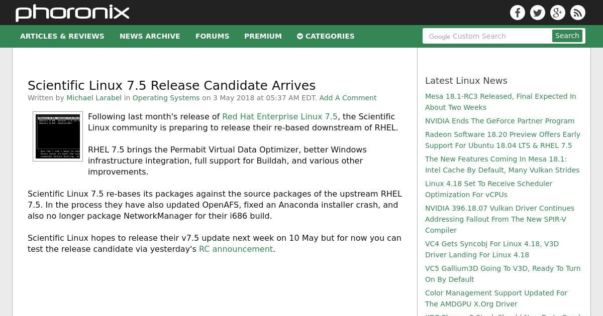
Task: Open Articles & Reviews menu item
Action: (62, 36)
